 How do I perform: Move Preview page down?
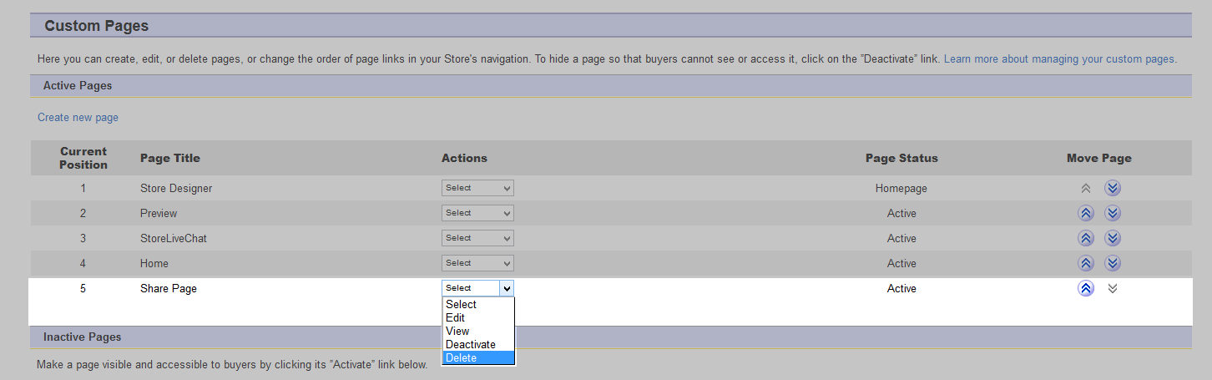click(x=1112, y=213)
